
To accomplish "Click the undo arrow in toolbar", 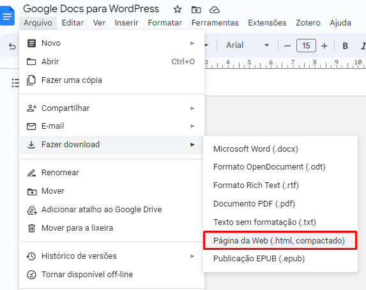I will (x=12, y=47).
